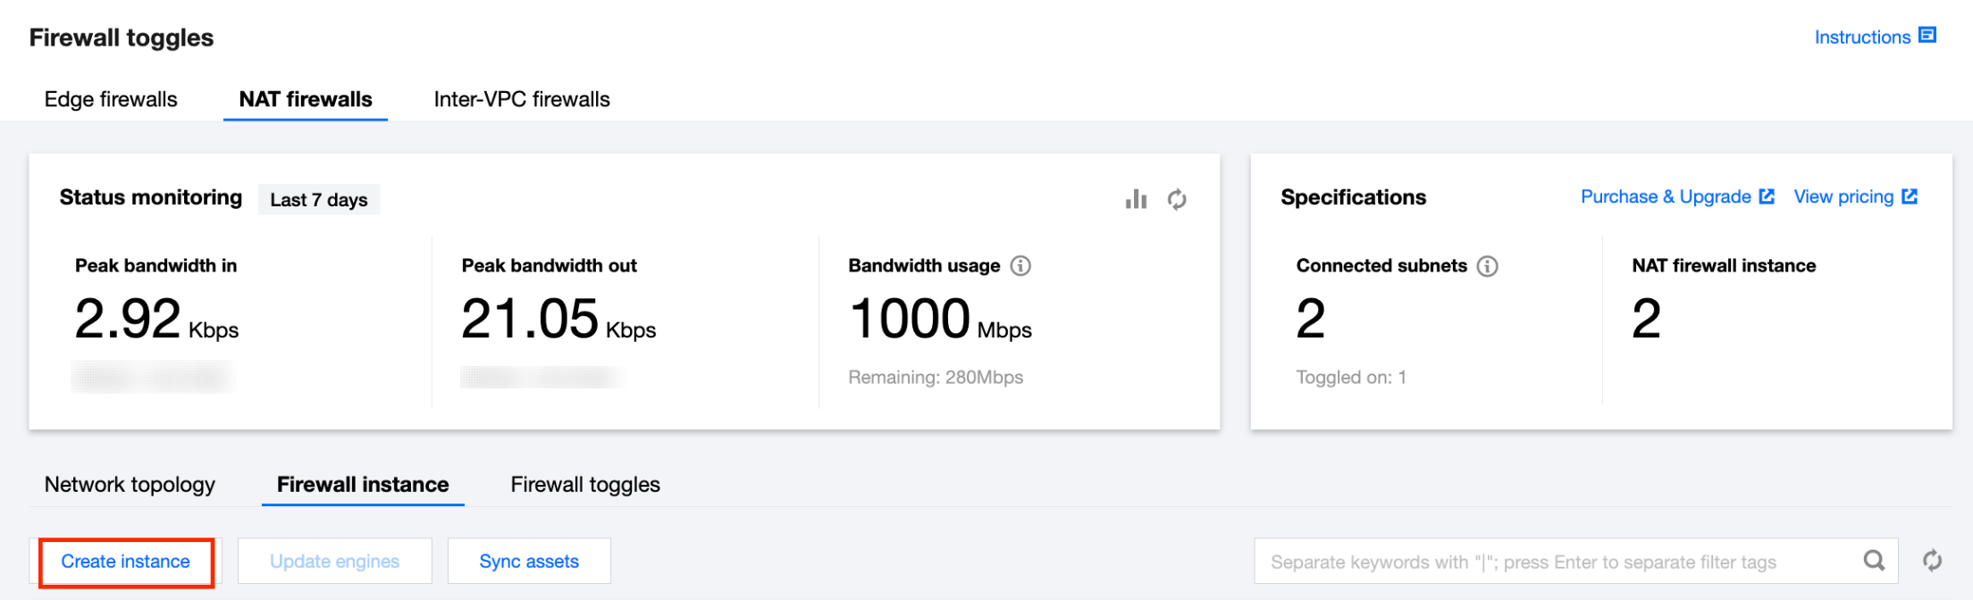Click the search magnifier icon
The height and width of the screenshot is (600, 1973).
[x=1874, y=561]
